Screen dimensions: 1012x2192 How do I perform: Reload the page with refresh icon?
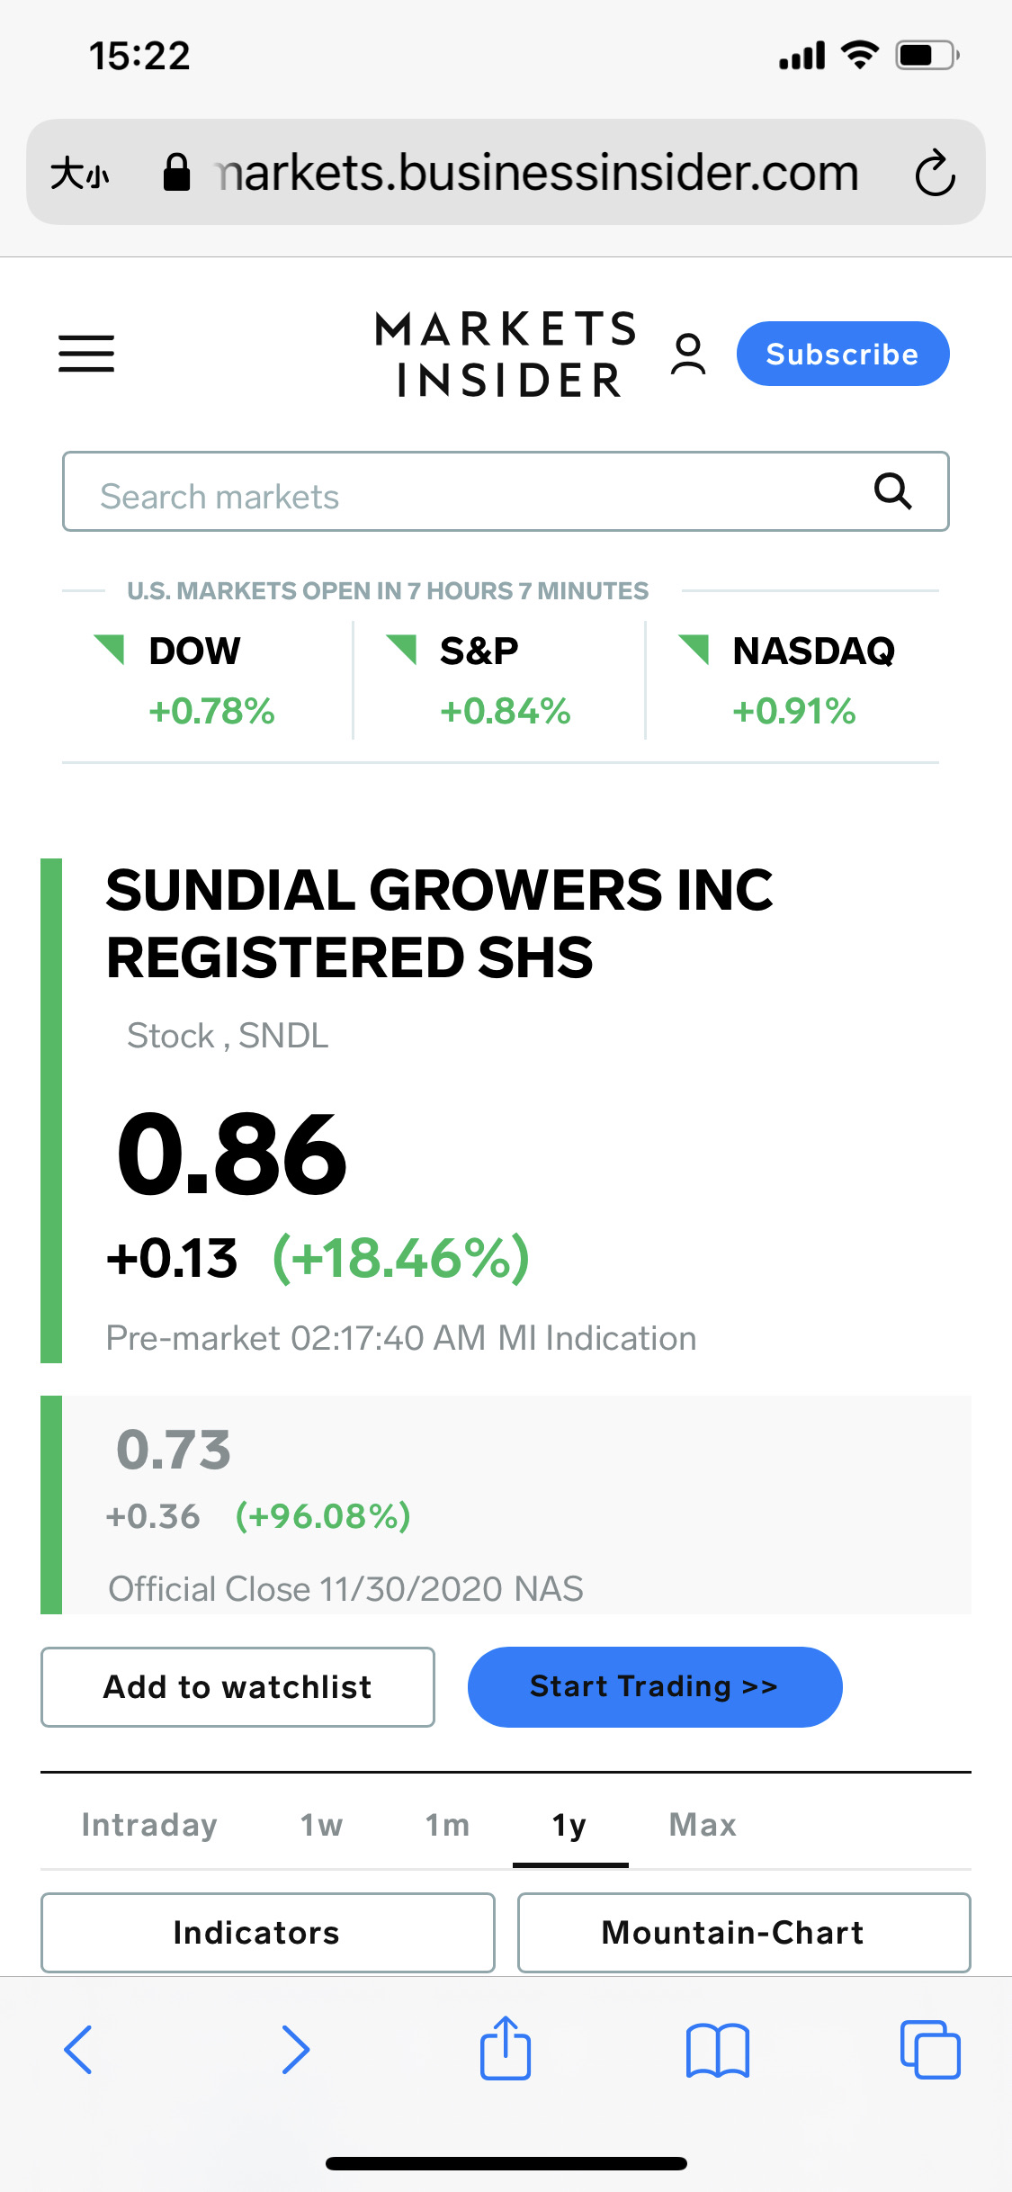pos(935,172)
